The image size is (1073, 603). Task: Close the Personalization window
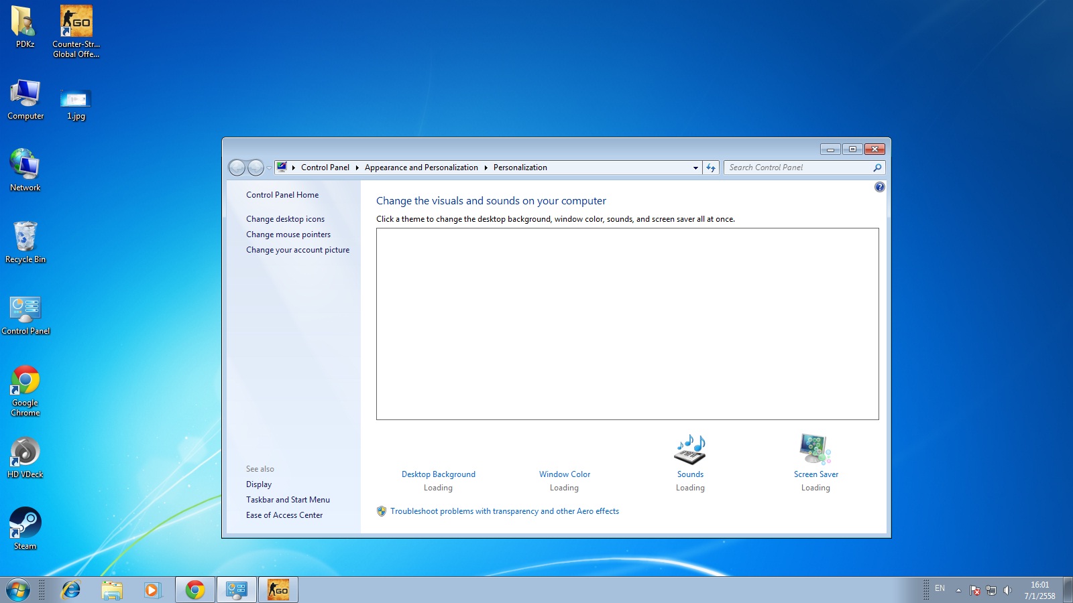(874, 149)
